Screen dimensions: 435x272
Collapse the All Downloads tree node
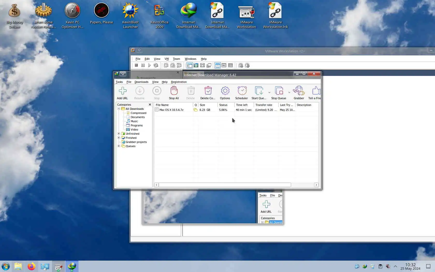[119, 109]
